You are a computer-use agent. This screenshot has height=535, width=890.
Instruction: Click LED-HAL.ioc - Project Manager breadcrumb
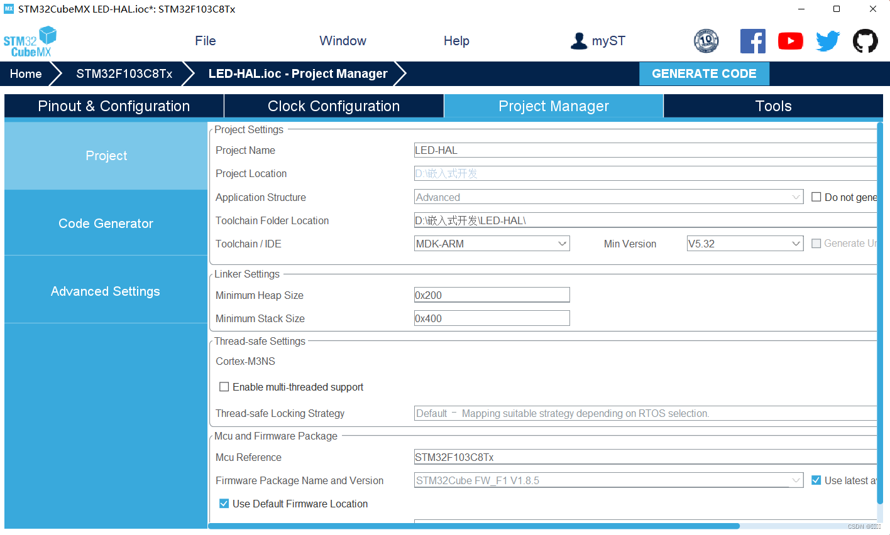point(298,73)
